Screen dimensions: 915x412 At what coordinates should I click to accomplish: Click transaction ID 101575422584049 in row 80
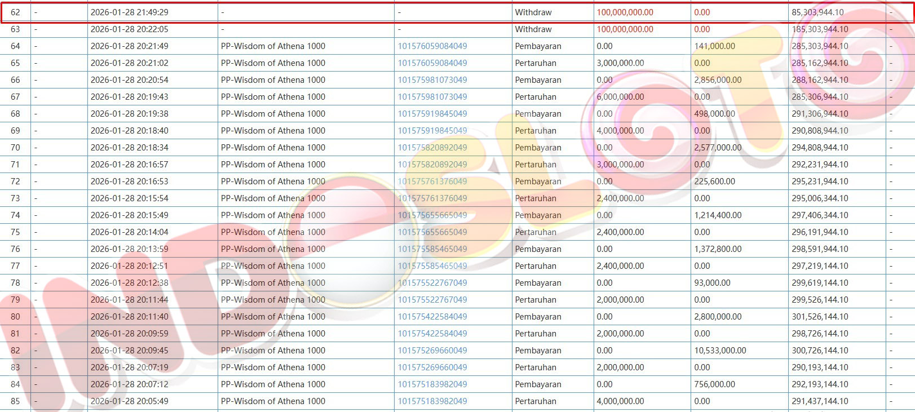[x=432, y=317]
